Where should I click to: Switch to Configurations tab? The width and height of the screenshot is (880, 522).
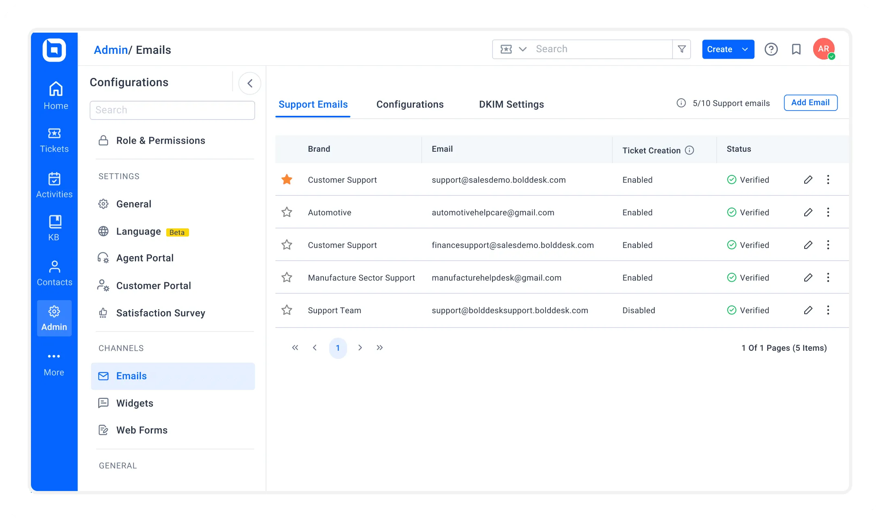click(409, 104)
